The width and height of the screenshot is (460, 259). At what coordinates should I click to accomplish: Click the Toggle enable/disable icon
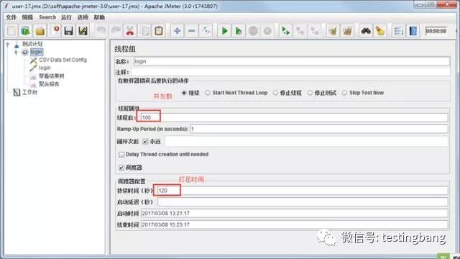click(206, 31)
